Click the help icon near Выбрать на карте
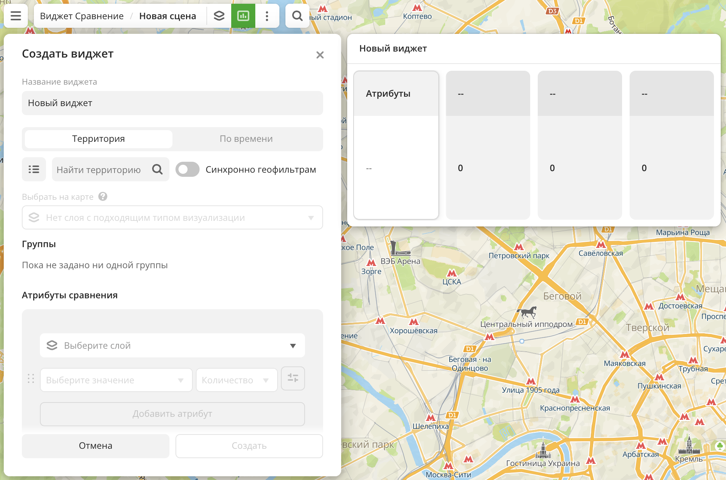Image resolution: width=726 pixels, height=480 pixels. 103,196
